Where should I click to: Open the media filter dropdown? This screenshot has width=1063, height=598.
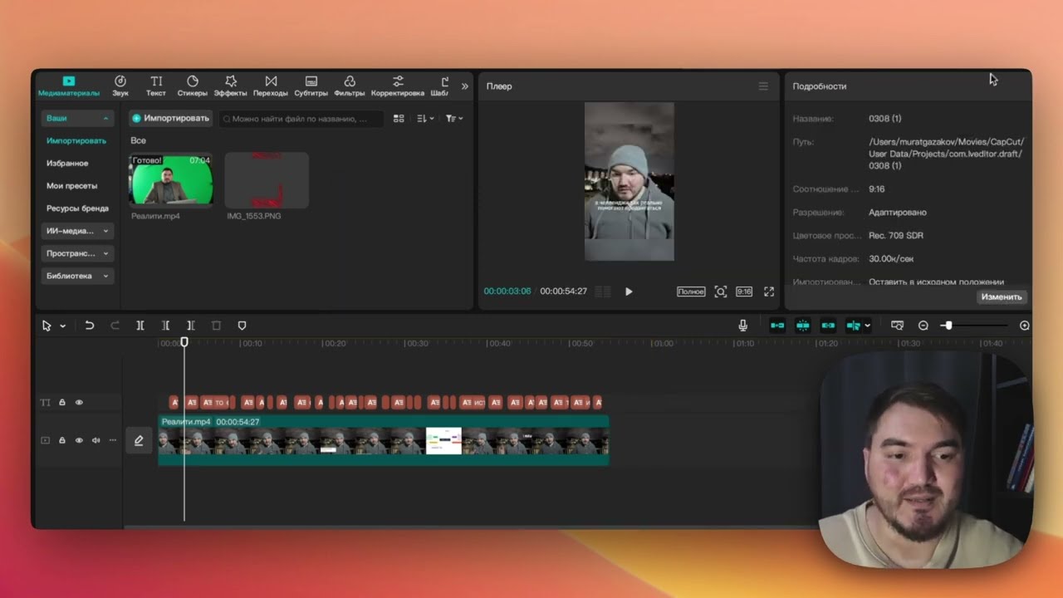tap(454, 119)
